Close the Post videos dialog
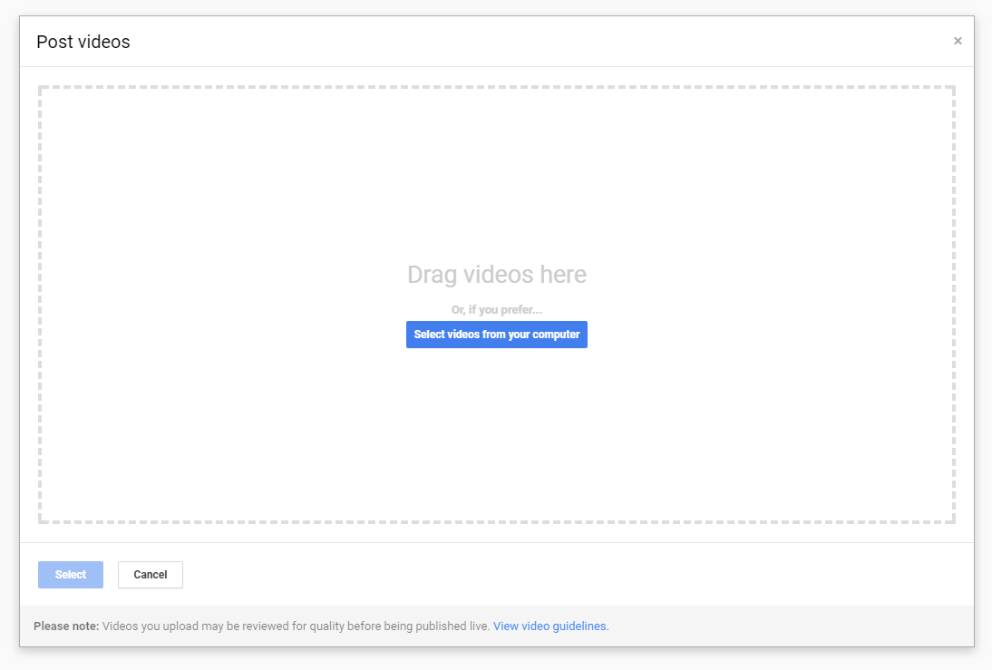 (x=958, y=41)
